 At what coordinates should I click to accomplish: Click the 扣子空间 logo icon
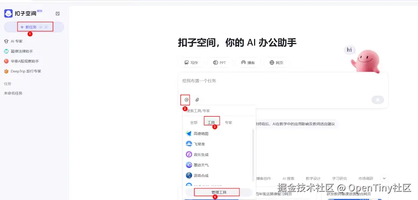click(x=8, y=13)
